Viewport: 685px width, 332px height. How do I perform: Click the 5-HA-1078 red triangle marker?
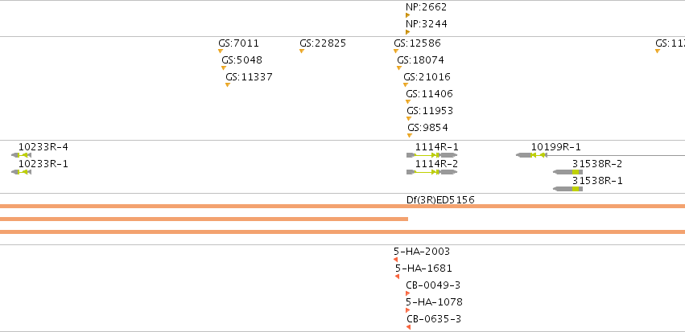click(407, 310)
